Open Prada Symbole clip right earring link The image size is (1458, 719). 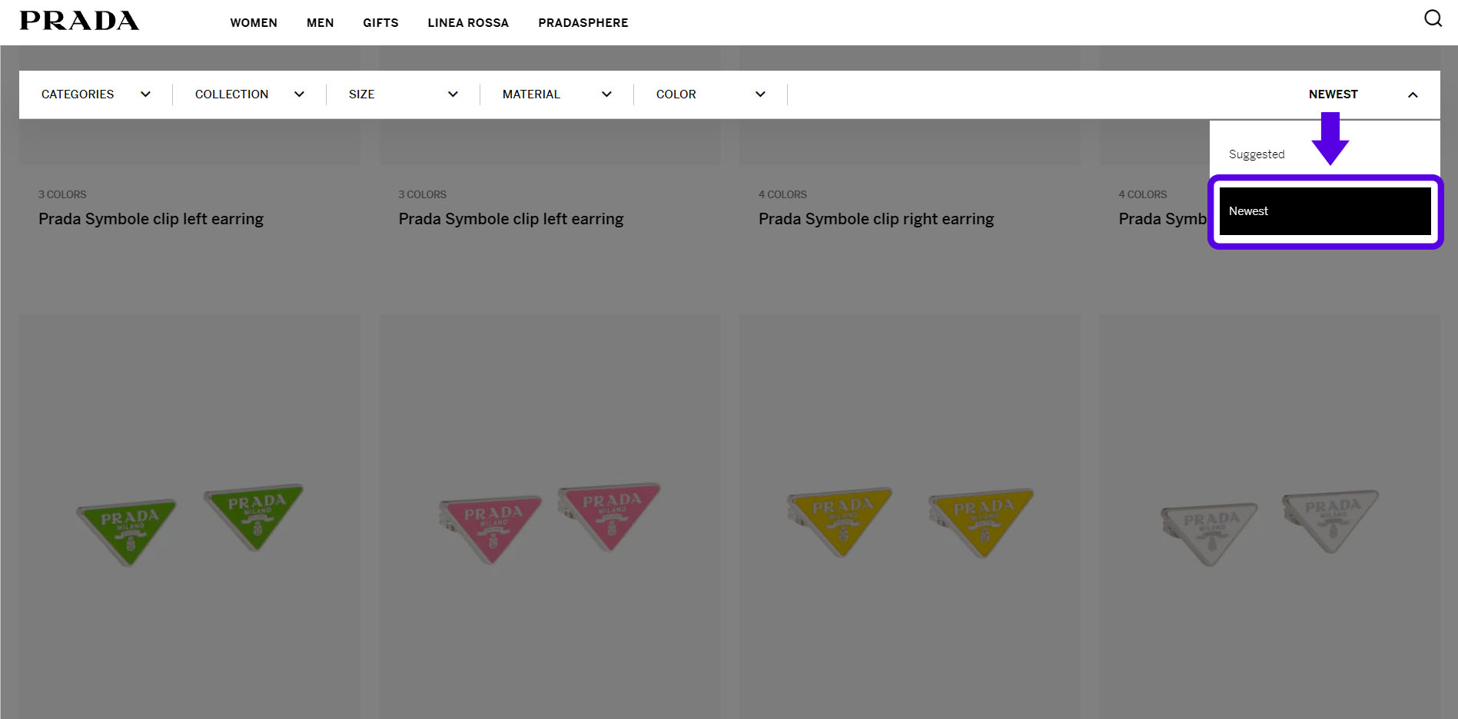875,219
